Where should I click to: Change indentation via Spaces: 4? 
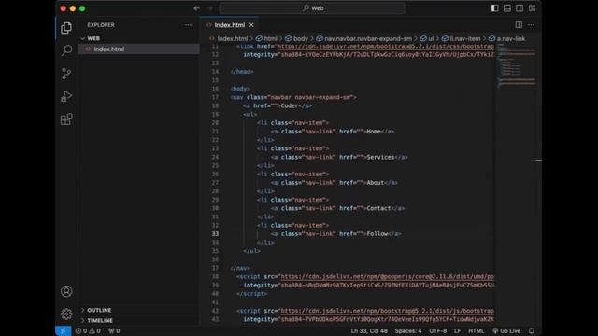click(408, 331)
